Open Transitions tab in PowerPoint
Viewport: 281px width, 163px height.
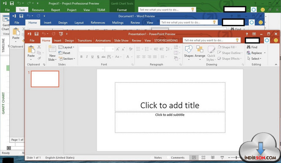coord(84,40)
